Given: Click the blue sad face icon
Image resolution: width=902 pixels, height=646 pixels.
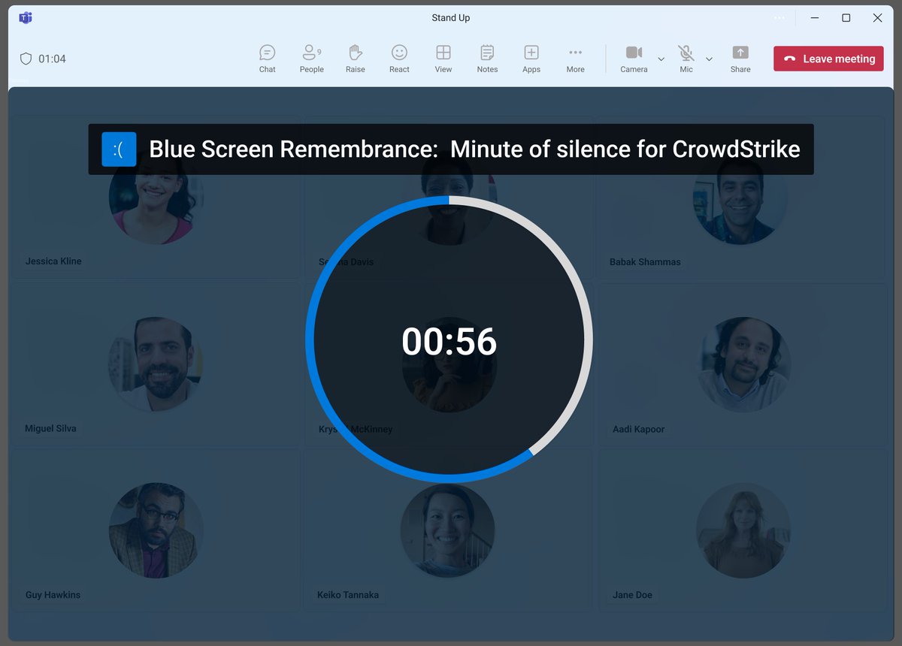Looking at the screenshot, I should pyautogui.click(x=119, y=149).
